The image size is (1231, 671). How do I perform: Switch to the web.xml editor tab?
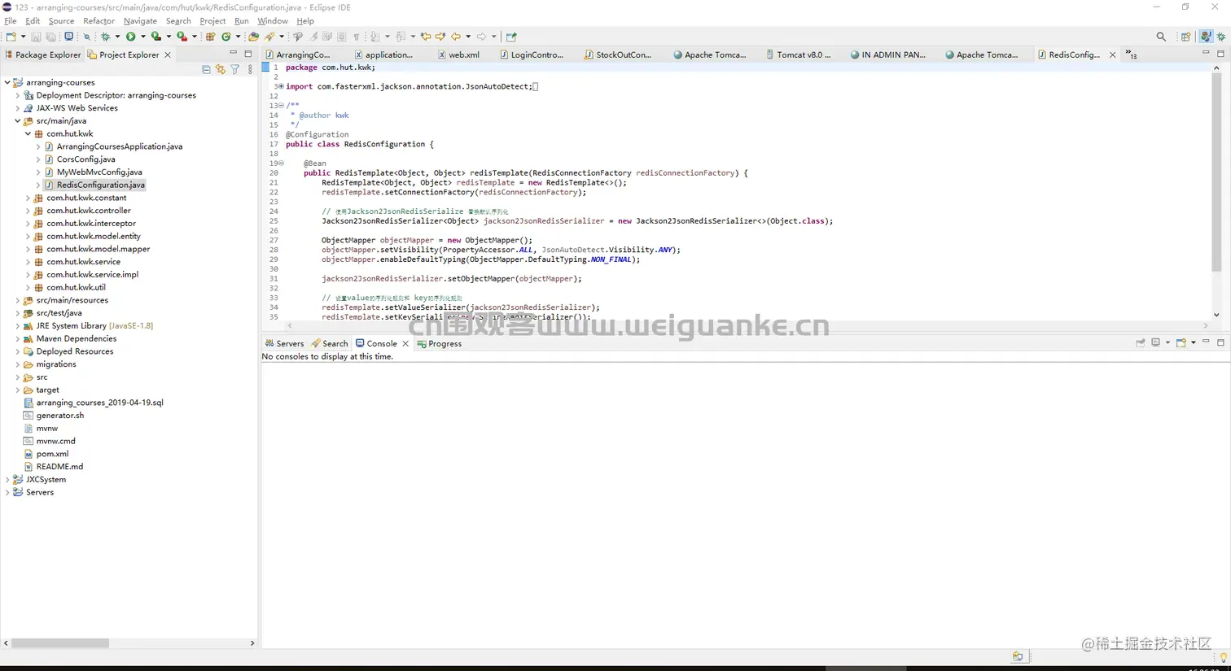(459, 54)
